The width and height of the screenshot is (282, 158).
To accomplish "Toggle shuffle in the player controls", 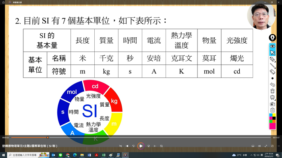I will [120, 146].
